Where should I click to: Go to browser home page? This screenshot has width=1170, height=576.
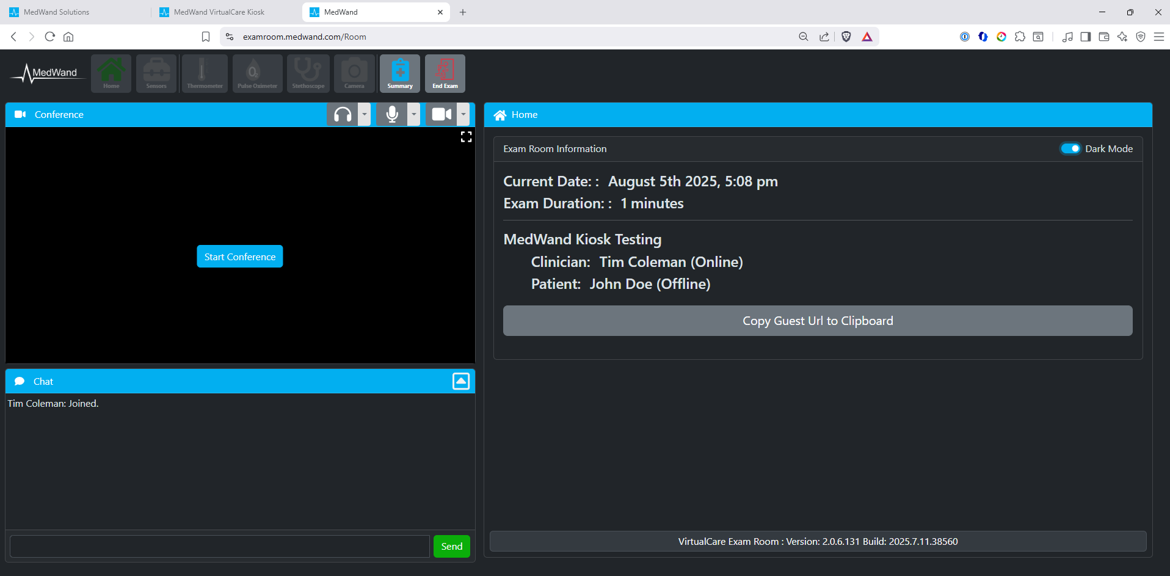point(68,37)
